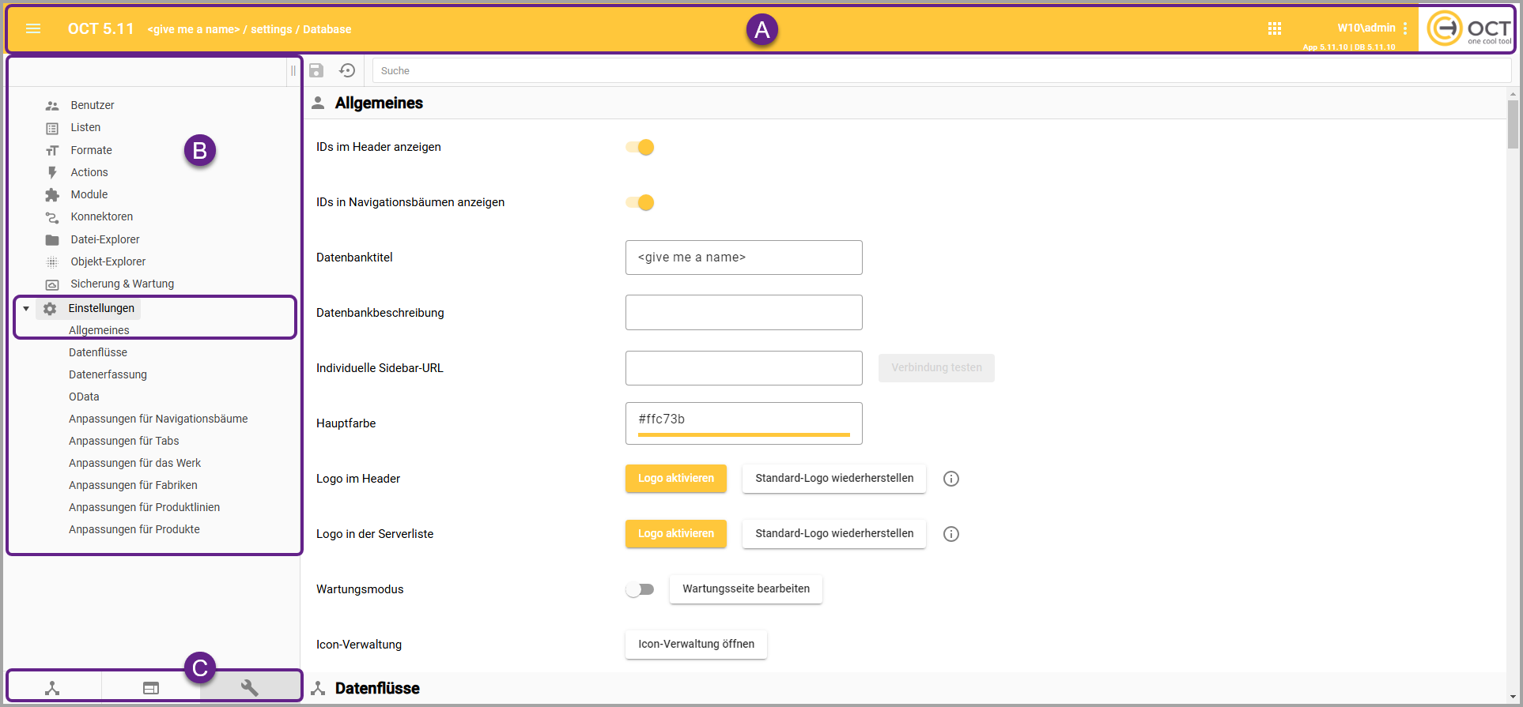Enable the Wartungsmodus switch
The width and height of the screenshot is (1523, 707).
point(640,589)
